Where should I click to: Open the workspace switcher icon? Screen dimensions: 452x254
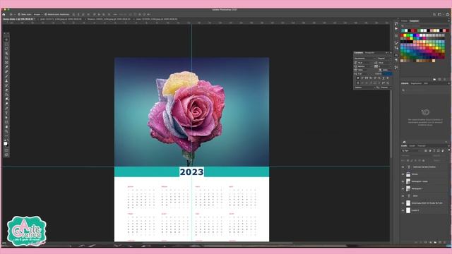point(439,14)
